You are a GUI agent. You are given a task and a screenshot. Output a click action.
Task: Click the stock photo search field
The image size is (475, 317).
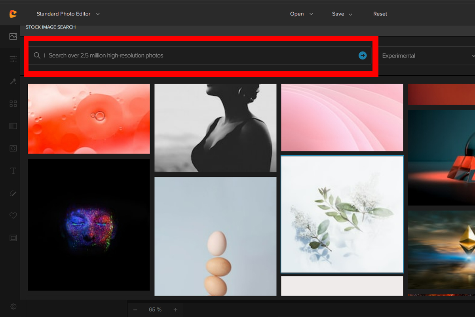(x=198, y=55)
